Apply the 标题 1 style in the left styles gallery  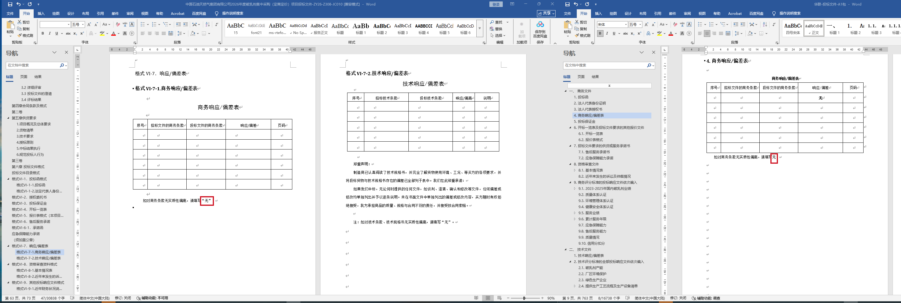tap(361, 28)
